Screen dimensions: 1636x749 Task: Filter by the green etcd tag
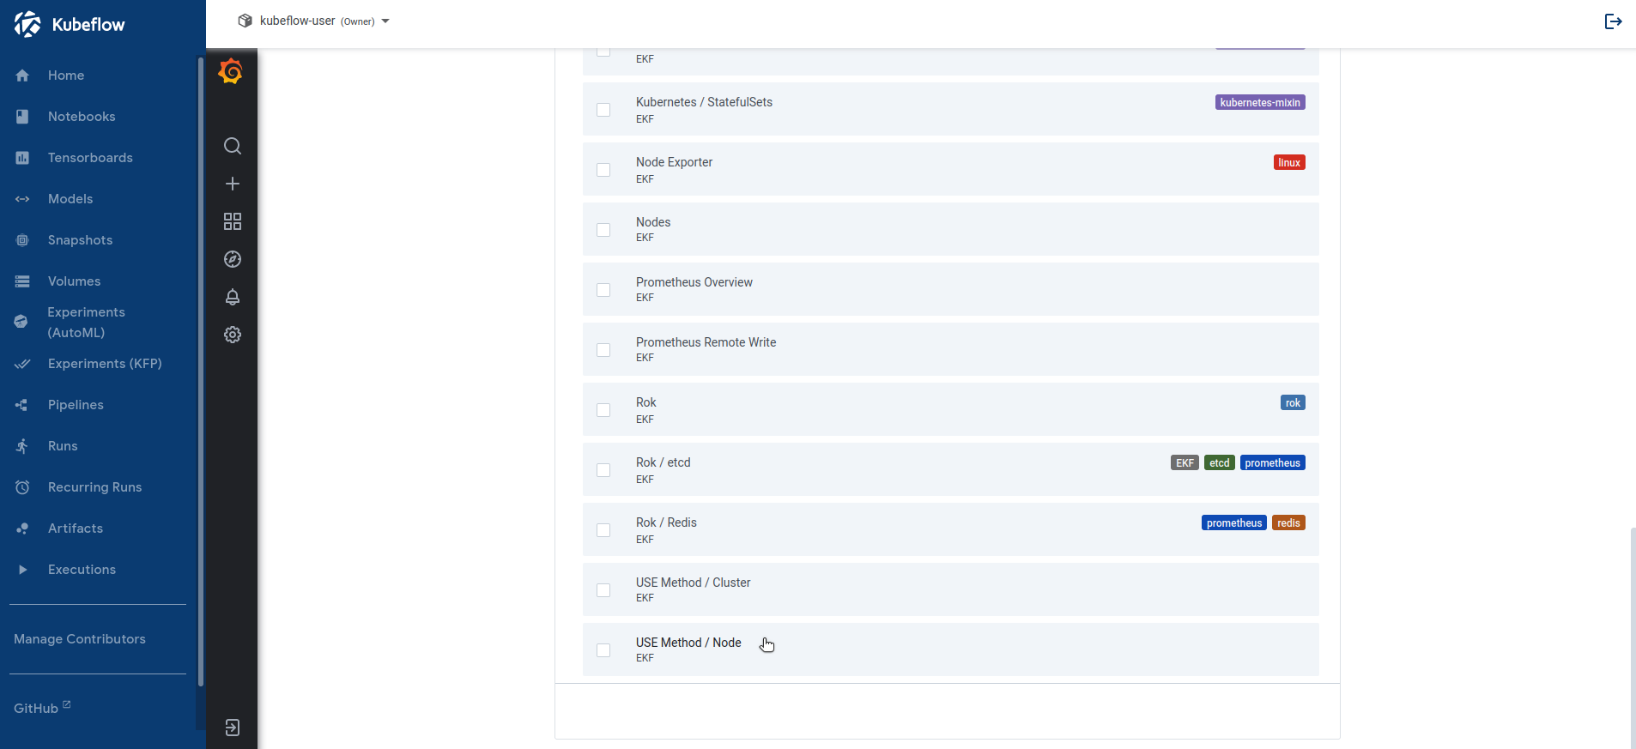point(1219,462)
